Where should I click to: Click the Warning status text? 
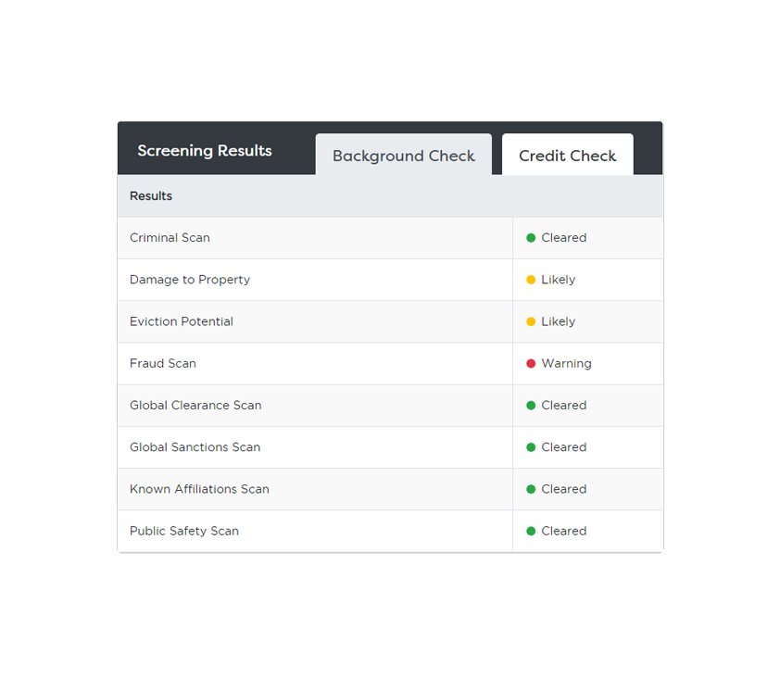(566, 364)
